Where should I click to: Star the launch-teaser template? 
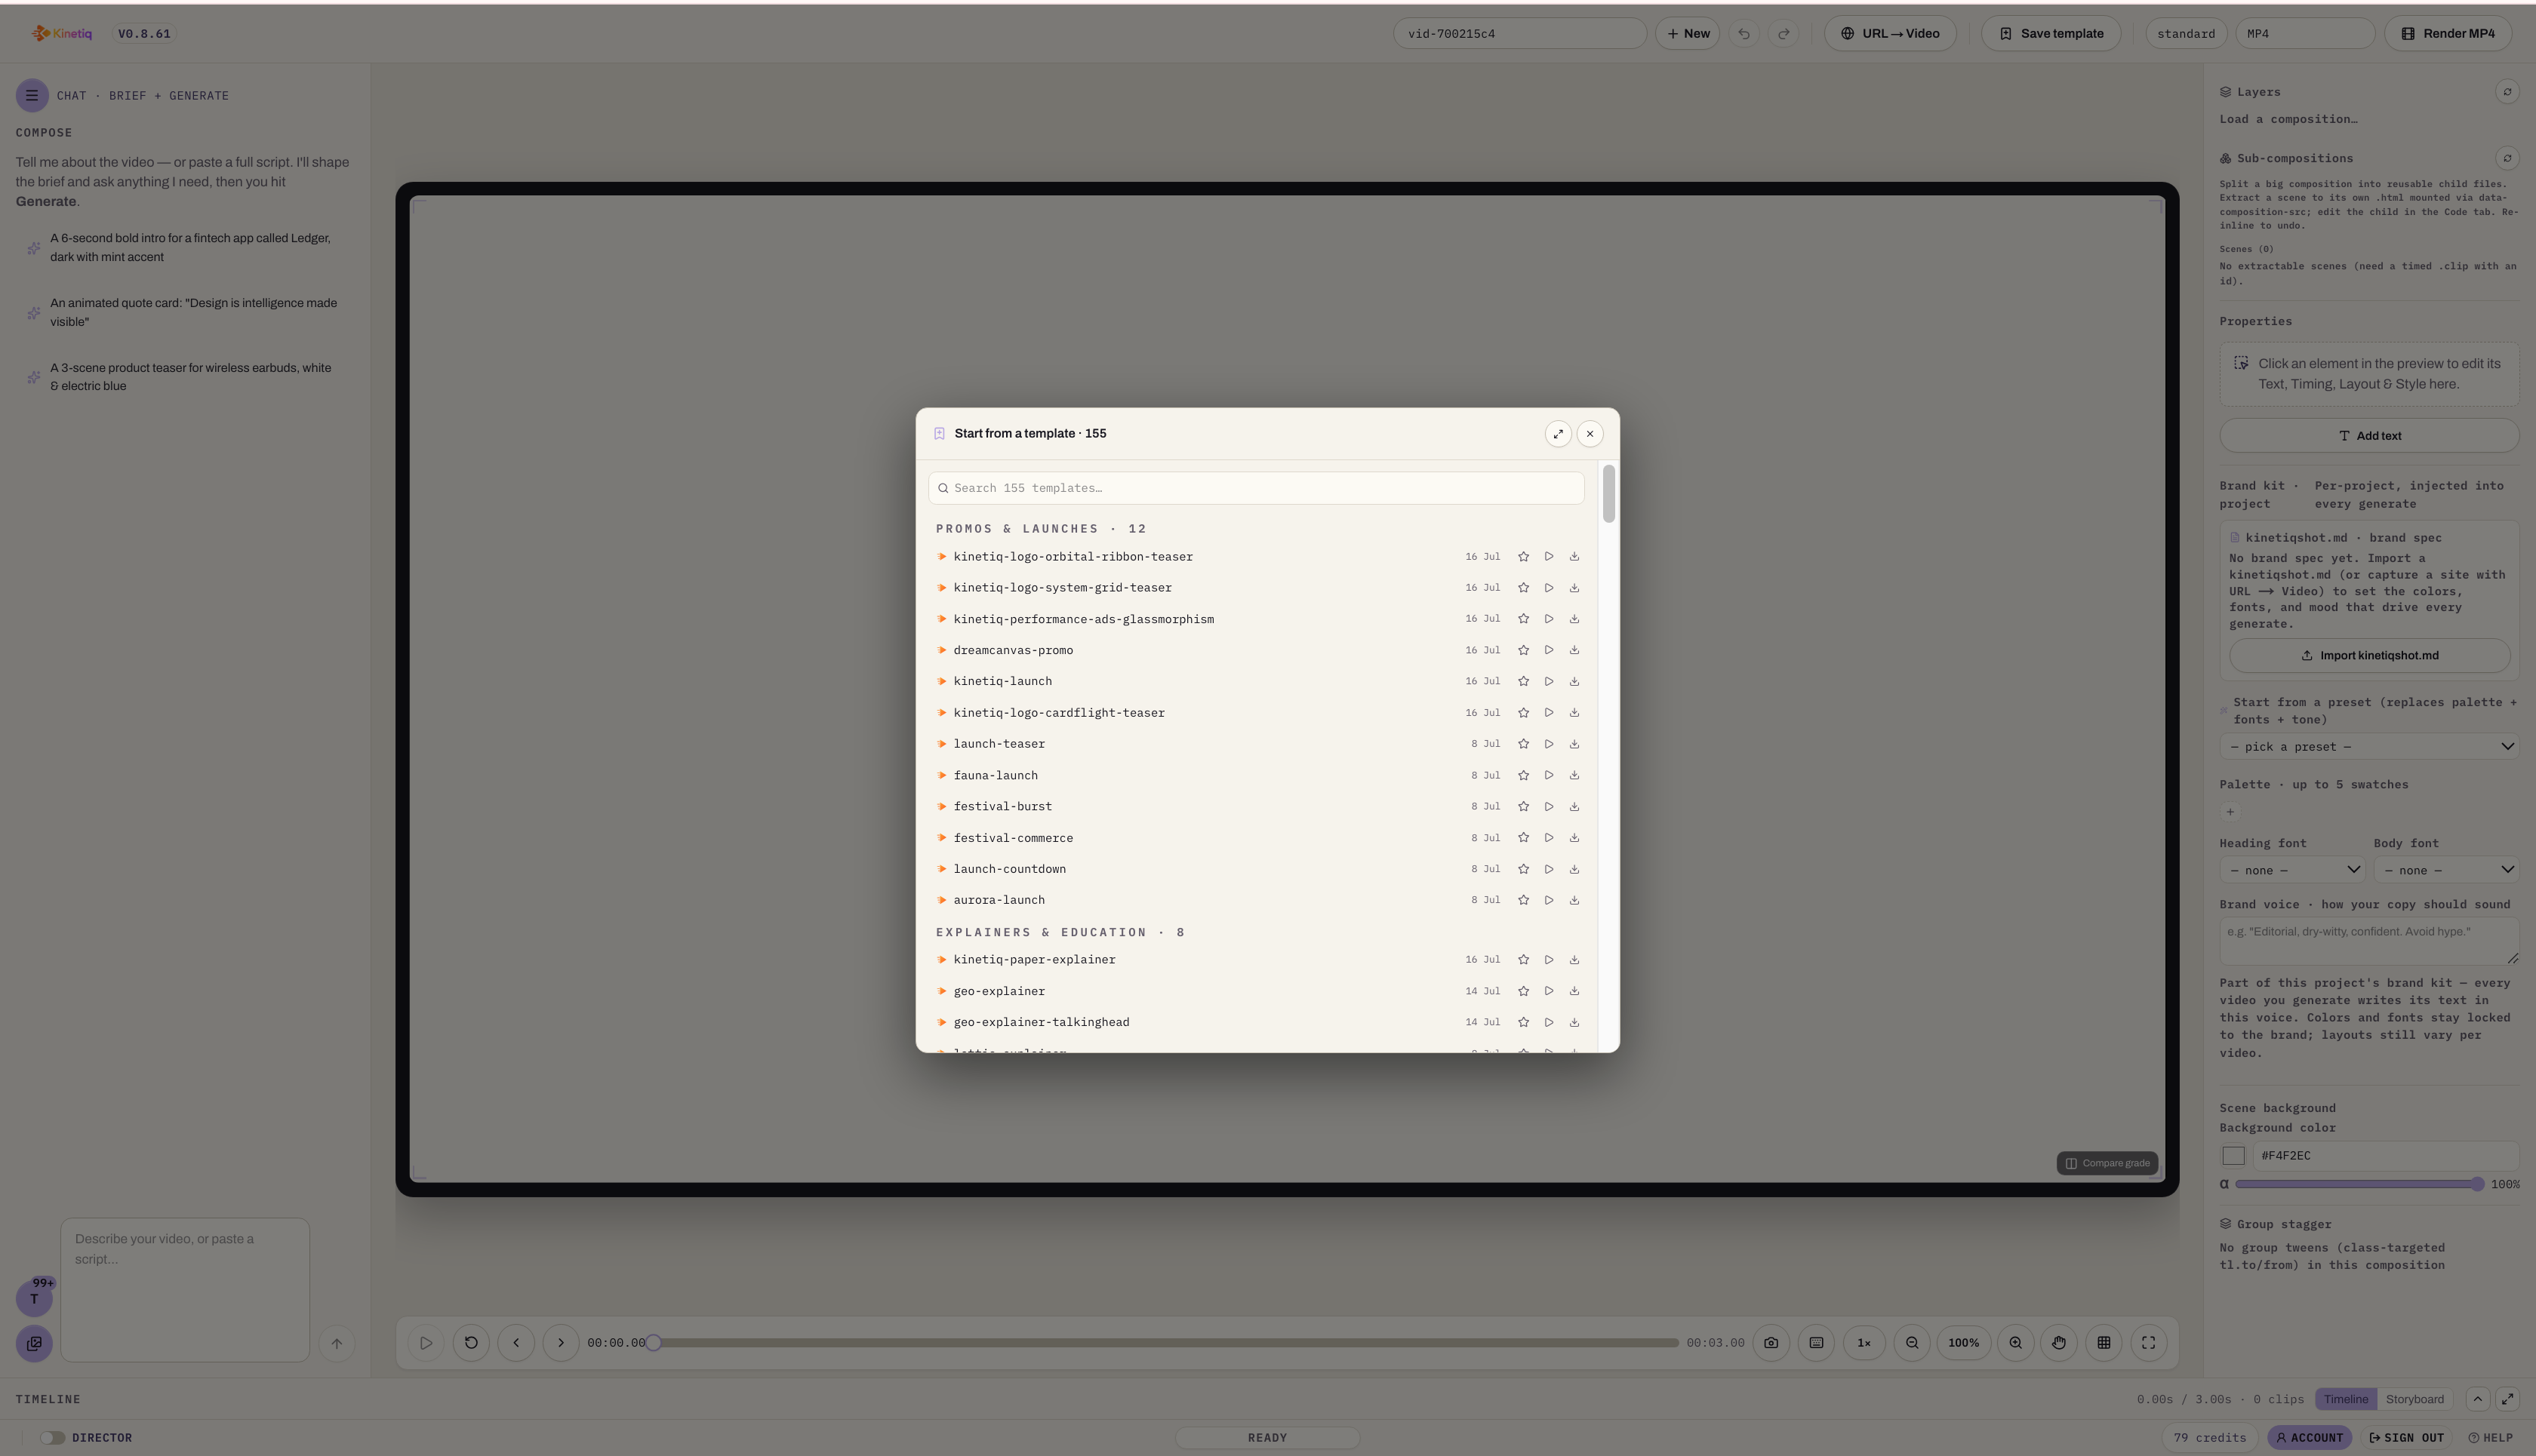coord(1522,744)
